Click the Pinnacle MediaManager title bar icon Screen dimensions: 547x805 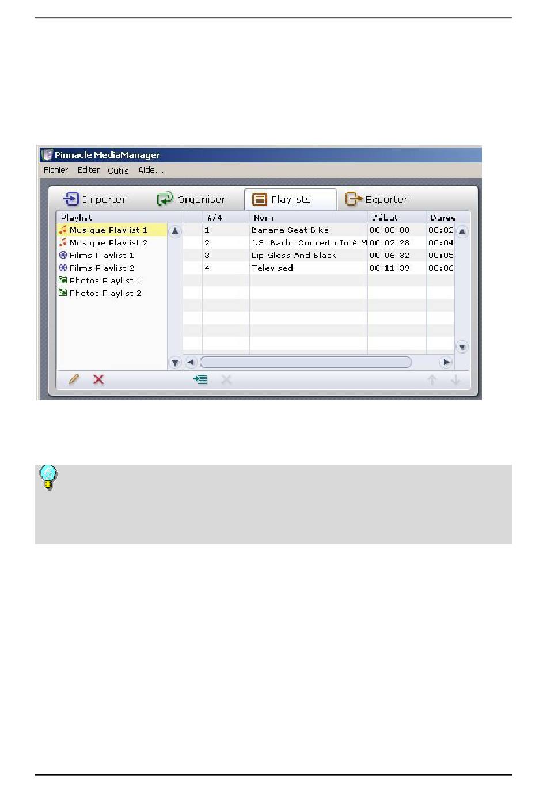(x=47, y=155)
